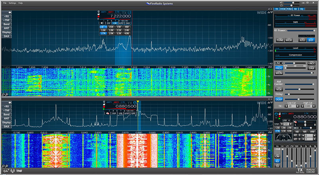The height and width of the screenshot is (175, 319).
Task: Open the LINE input source dropdown
Action: click(279, 63)
